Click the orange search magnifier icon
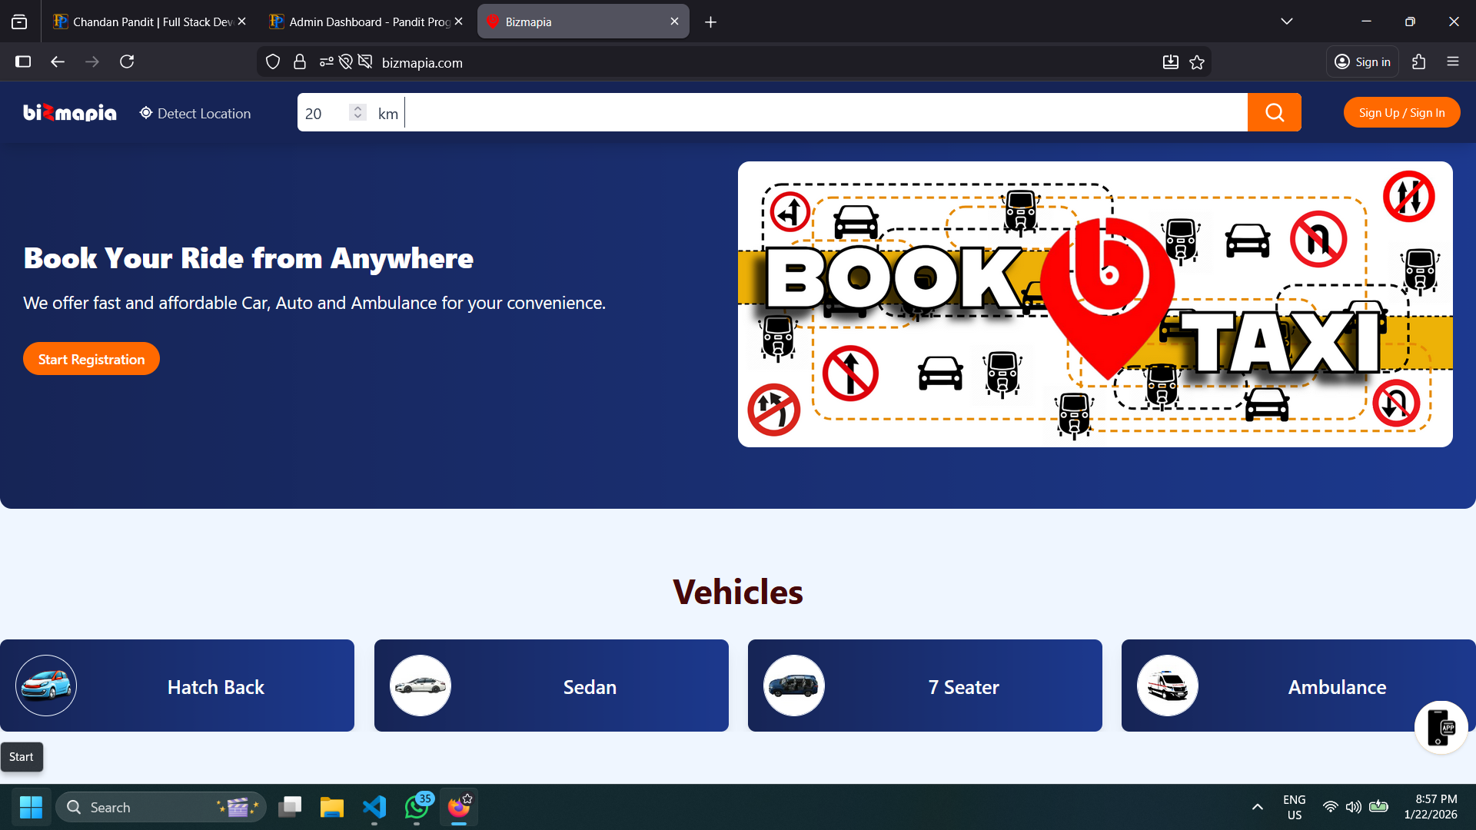1476x830 pixels. [1274, 112]
